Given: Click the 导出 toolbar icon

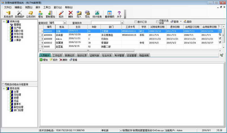Looking at the screenshot, I should (87, 14).
